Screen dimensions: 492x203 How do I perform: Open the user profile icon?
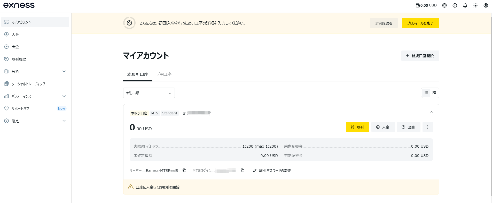(x=486, y=5)
